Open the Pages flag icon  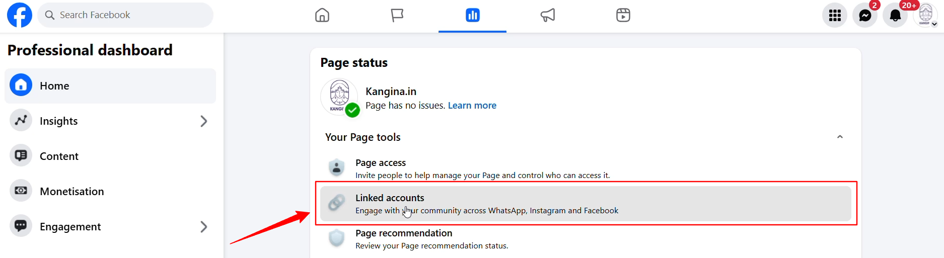pos(397,15)
